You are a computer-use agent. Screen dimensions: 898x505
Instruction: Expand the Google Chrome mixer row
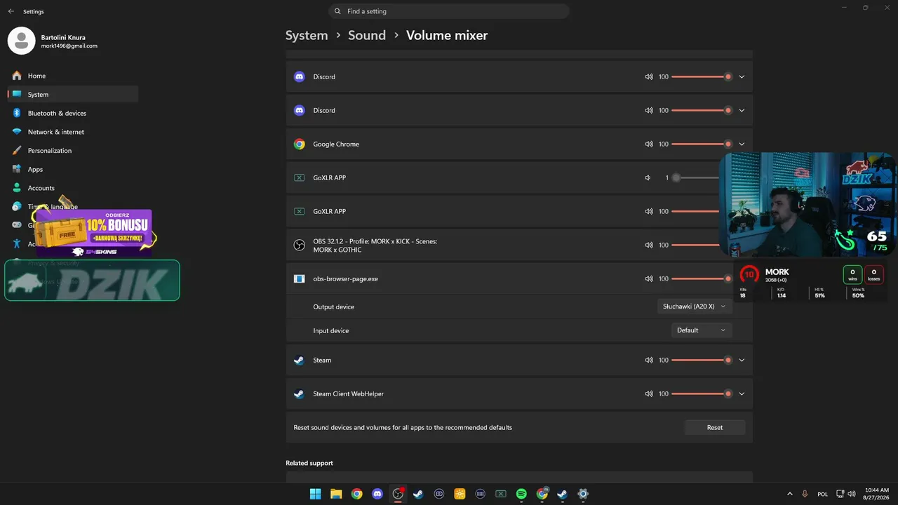point(742,144)
